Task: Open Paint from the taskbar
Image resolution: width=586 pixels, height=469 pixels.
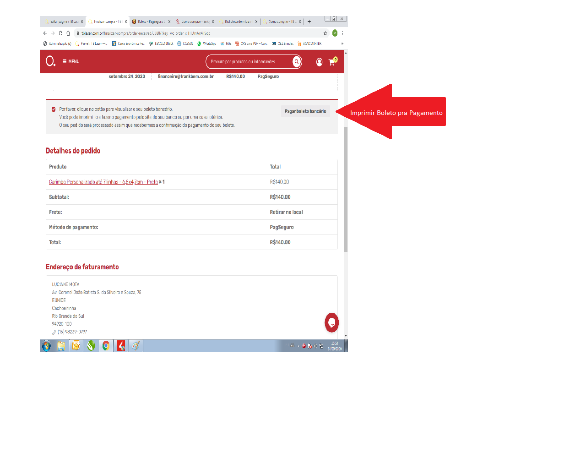Action: (x=136, y=346)
